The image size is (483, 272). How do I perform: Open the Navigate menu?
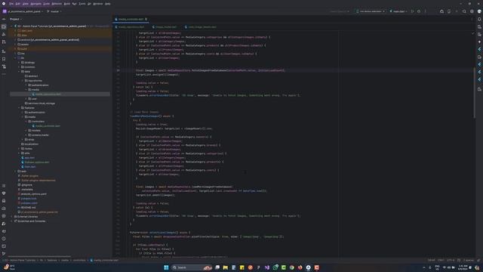[x=35, y=4]
